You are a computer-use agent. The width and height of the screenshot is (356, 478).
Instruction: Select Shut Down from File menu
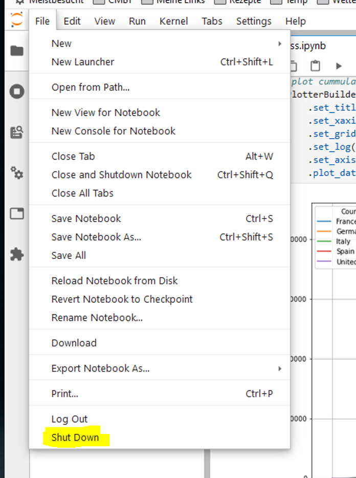75,438
